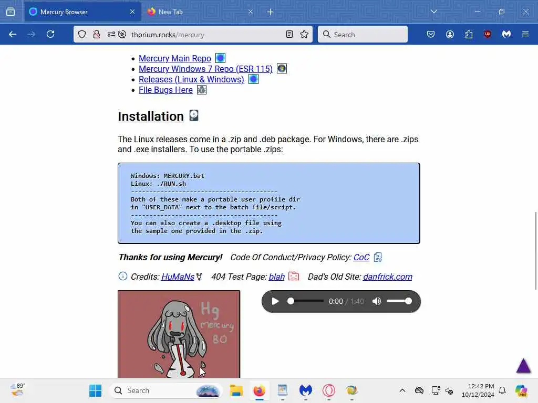Click the autoplay blocked icon

coord(122,34)
